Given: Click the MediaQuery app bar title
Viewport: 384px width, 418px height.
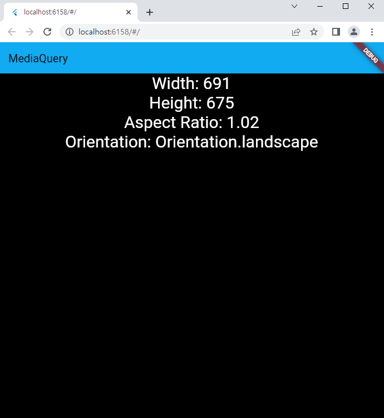Looking at the screenshot, I should point(38,58).
